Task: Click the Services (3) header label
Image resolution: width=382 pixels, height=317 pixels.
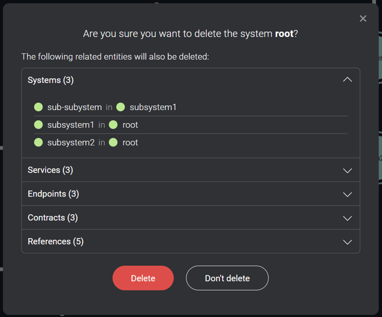Action: 50,170
